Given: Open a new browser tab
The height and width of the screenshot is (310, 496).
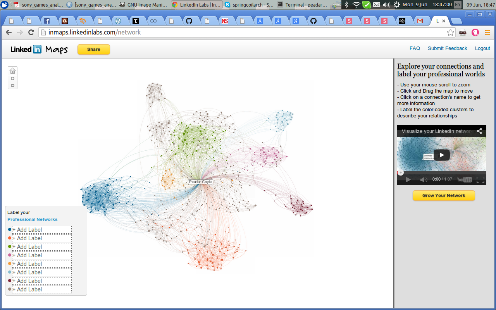Looking at the screenshot, I should pos(456,21).
